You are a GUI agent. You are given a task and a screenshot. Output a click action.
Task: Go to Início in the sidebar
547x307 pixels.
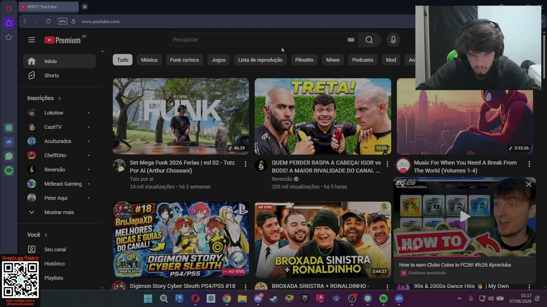pos(59,61)
